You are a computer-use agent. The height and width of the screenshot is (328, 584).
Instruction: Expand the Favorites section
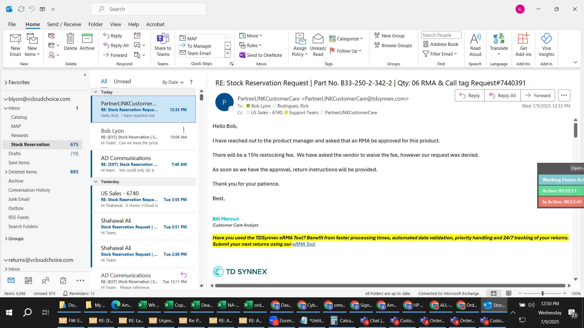tap(6, 82)
